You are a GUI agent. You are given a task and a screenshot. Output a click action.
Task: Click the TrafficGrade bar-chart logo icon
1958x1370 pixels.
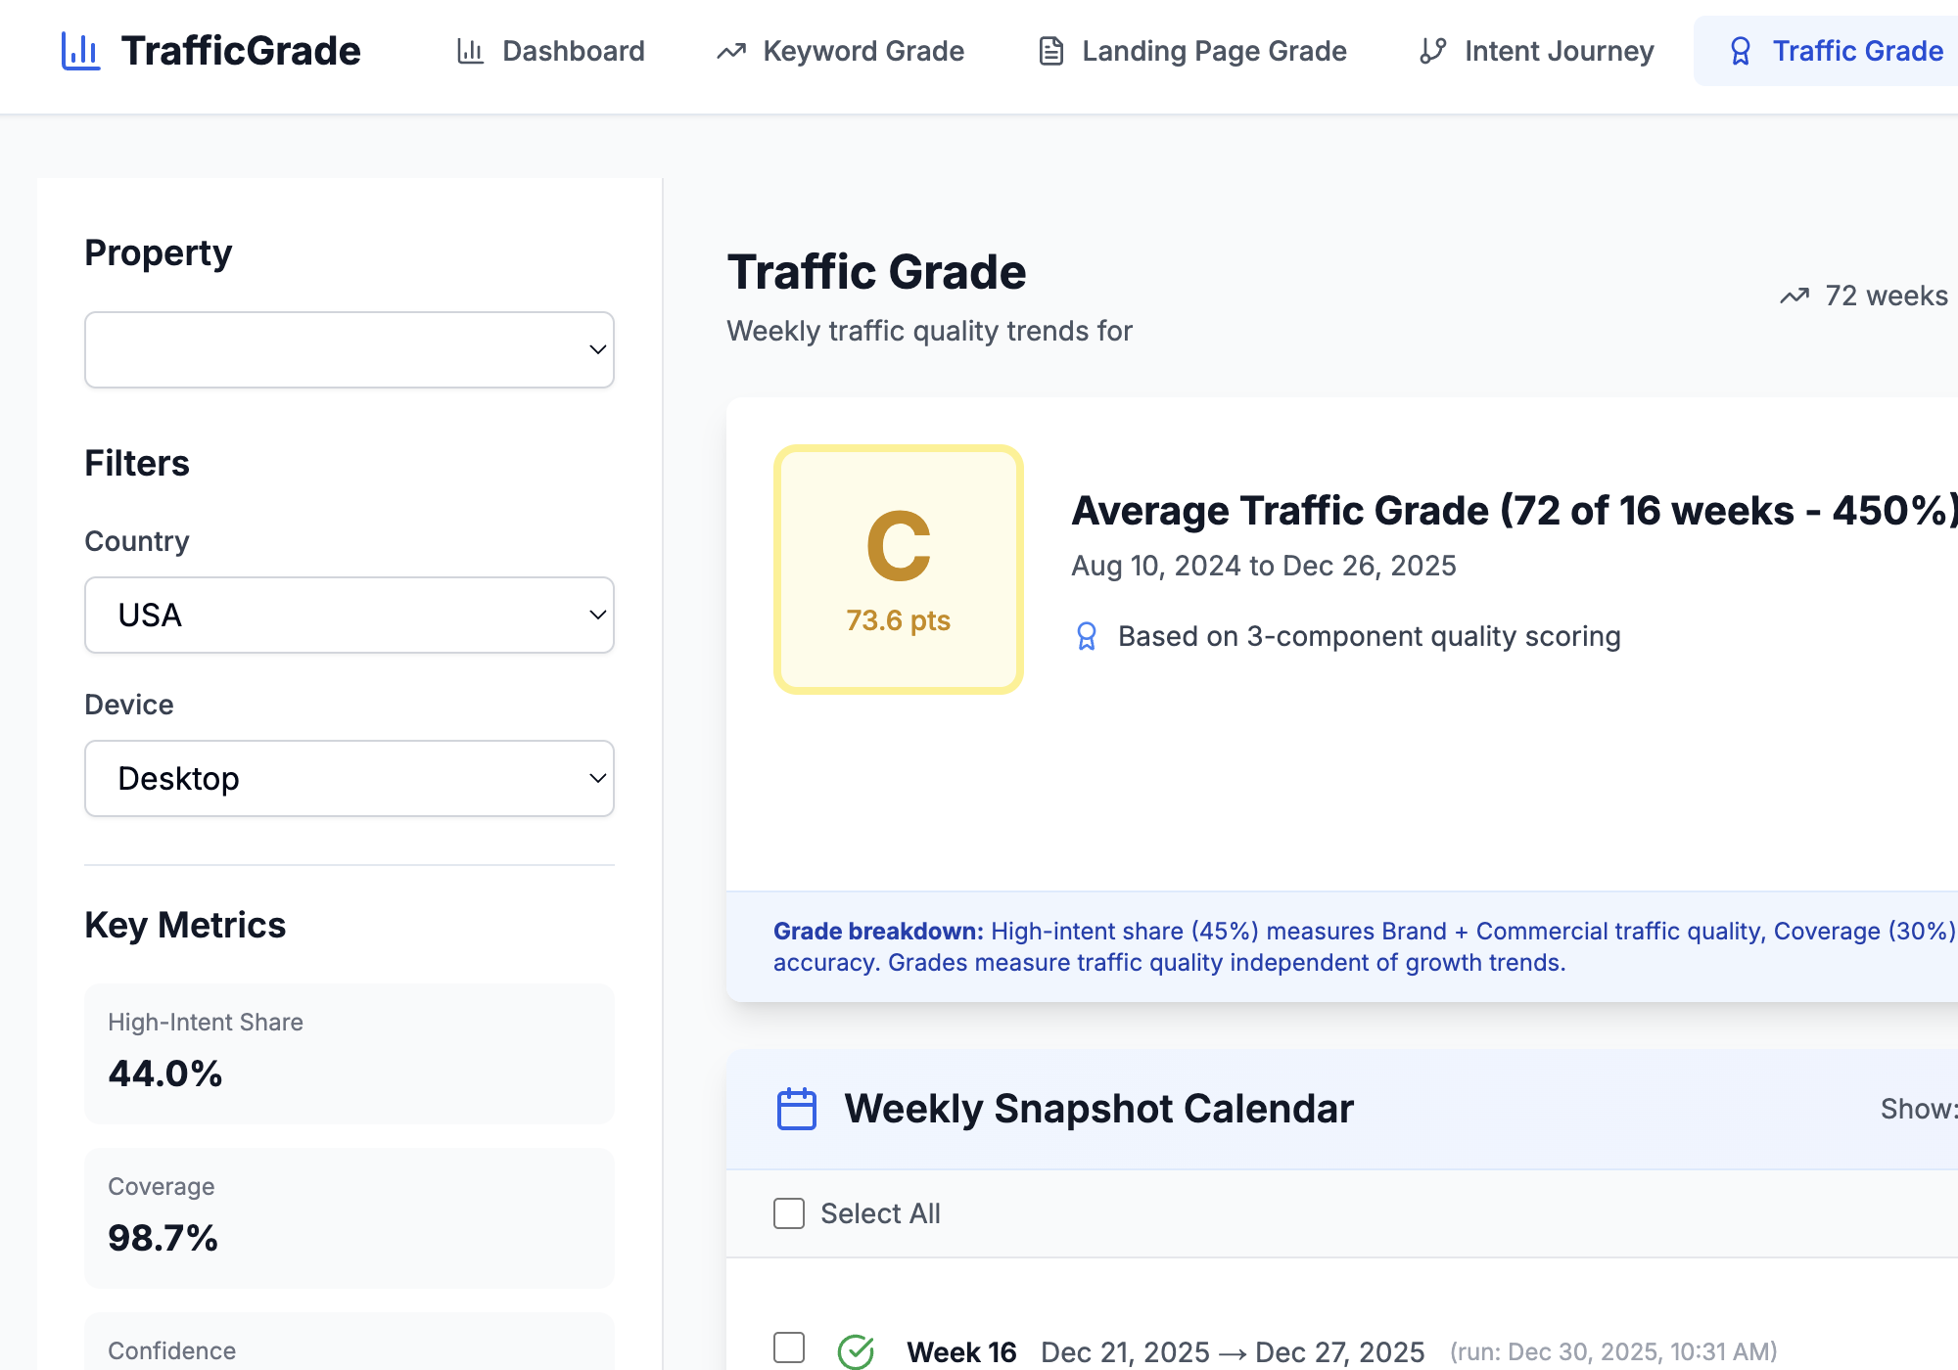click(81, 51)
